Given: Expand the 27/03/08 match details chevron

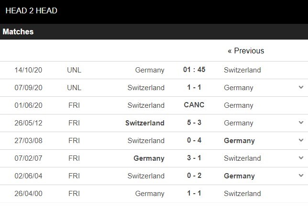Looking at the screenshot, I should click(301, 140).
